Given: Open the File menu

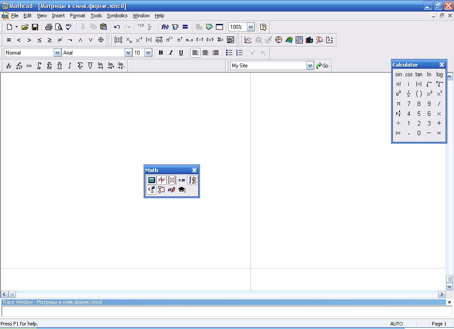Looking at the screenshot, I should click(15, 16).
